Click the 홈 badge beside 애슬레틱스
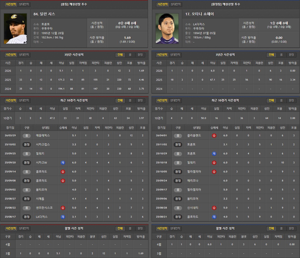 click(27, 136)
